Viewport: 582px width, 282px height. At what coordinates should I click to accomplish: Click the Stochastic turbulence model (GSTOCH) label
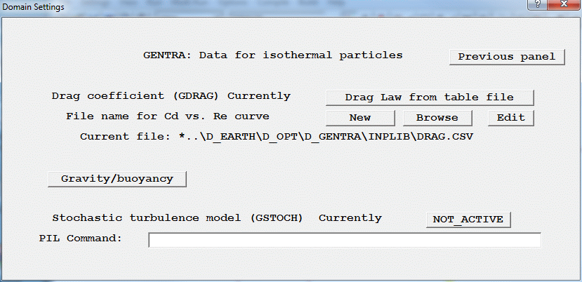tap(178, 218)
